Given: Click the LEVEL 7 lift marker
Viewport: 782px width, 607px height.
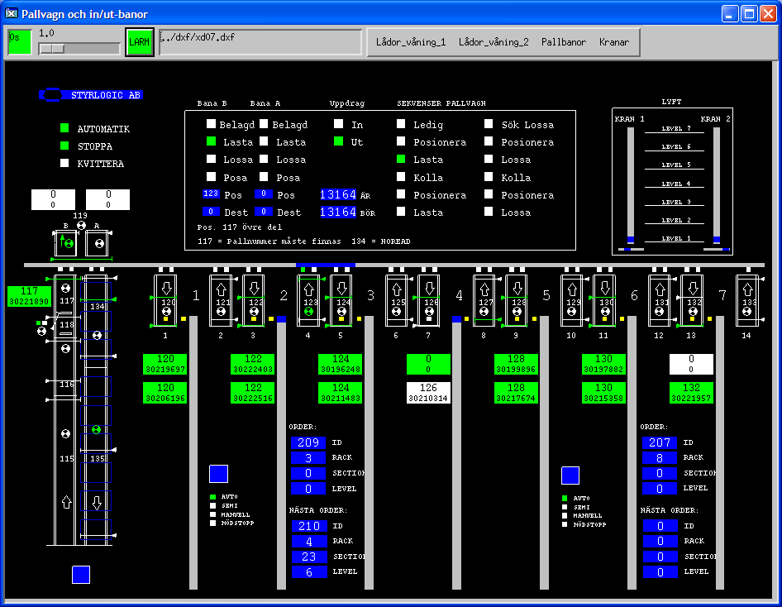Looking at the screenshot, I should 675,129.
